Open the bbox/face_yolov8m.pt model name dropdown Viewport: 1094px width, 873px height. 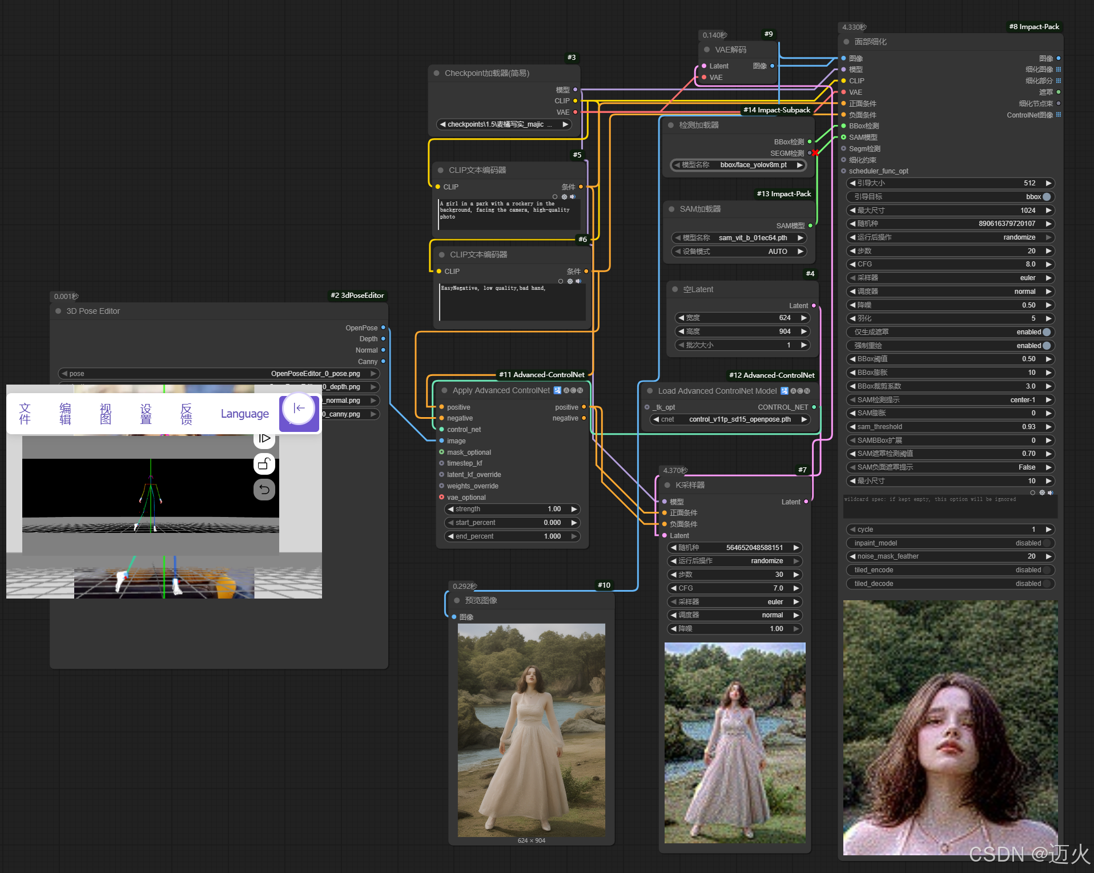point(738,165)
